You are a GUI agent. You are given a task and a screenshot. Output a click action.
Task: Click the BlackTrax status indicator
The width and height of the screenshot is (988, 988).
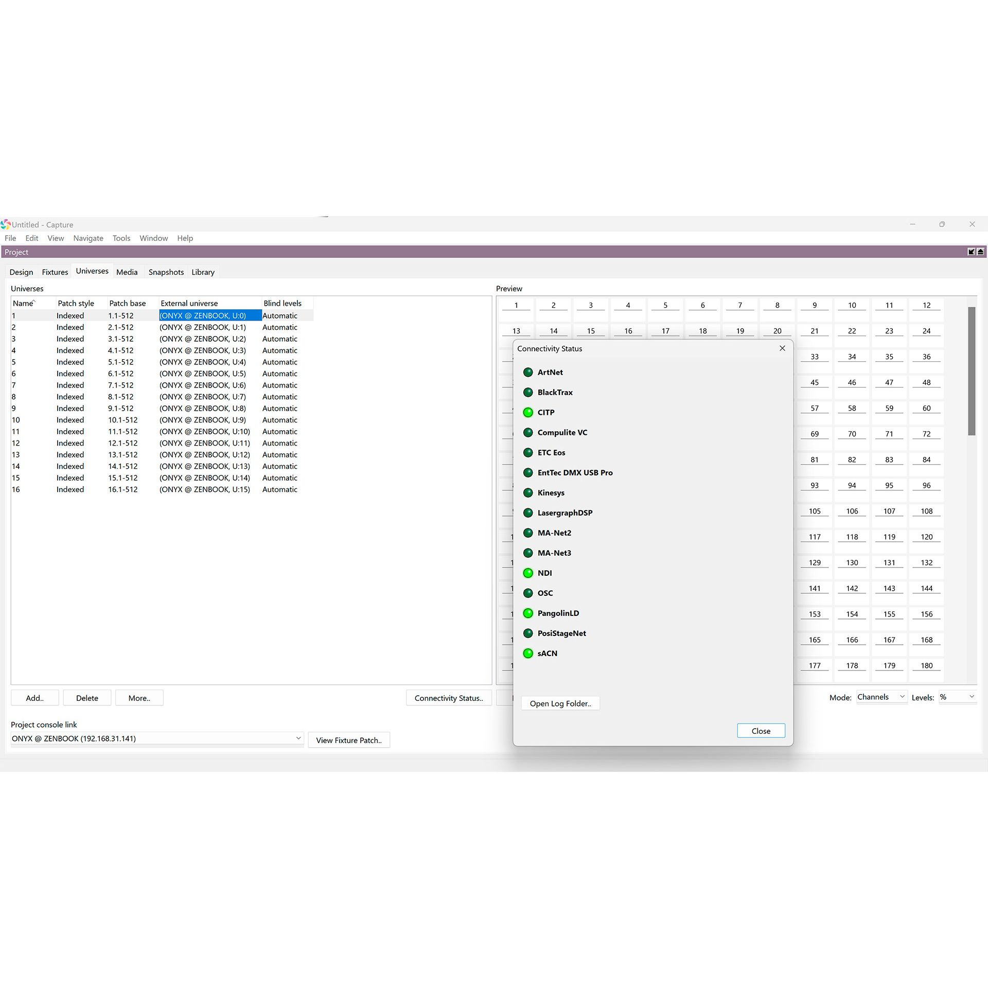point(527,392)
